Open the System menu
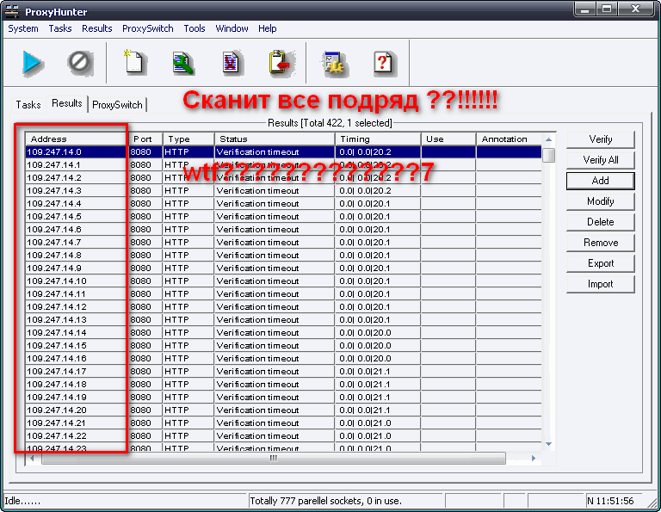 (23, 28)
